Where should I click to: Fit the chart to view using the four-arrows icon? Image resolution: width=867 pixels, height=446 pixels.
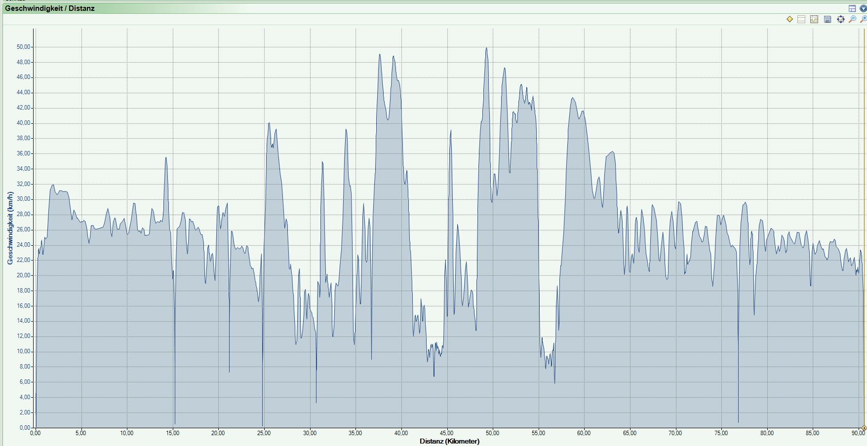840,19
